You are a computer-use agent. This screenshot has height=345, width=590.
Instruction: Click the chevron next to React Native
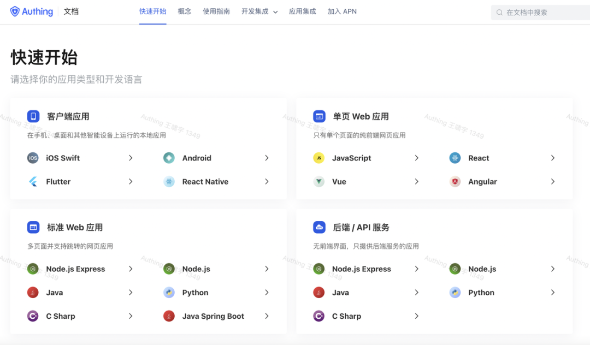(x=267, y=182)
